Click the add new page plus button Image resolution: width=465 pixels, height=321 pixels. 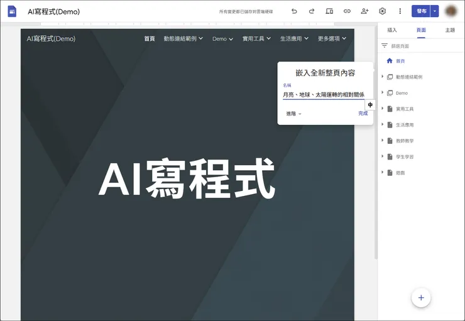coord(421,298)
